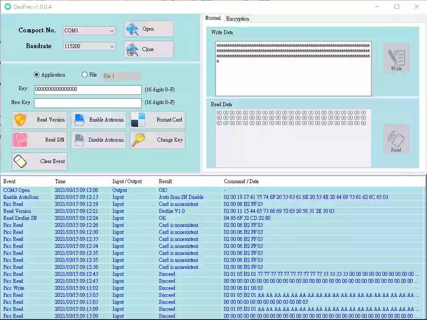Click the Close comport icon
Image resolution: width=427 pixels, height=320 pixels.
click(132, 50)
